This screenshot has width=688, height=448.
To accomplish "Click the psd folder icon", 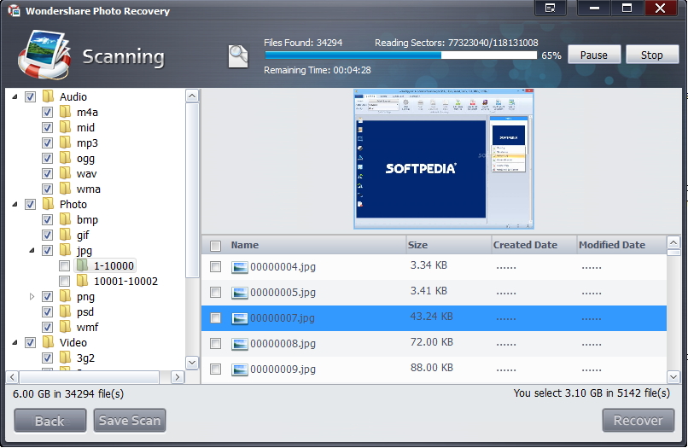I will coord(66,311).
